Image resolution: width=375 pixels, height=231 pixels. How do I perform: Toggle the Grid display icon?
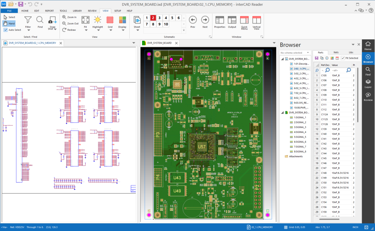point(110,20)
